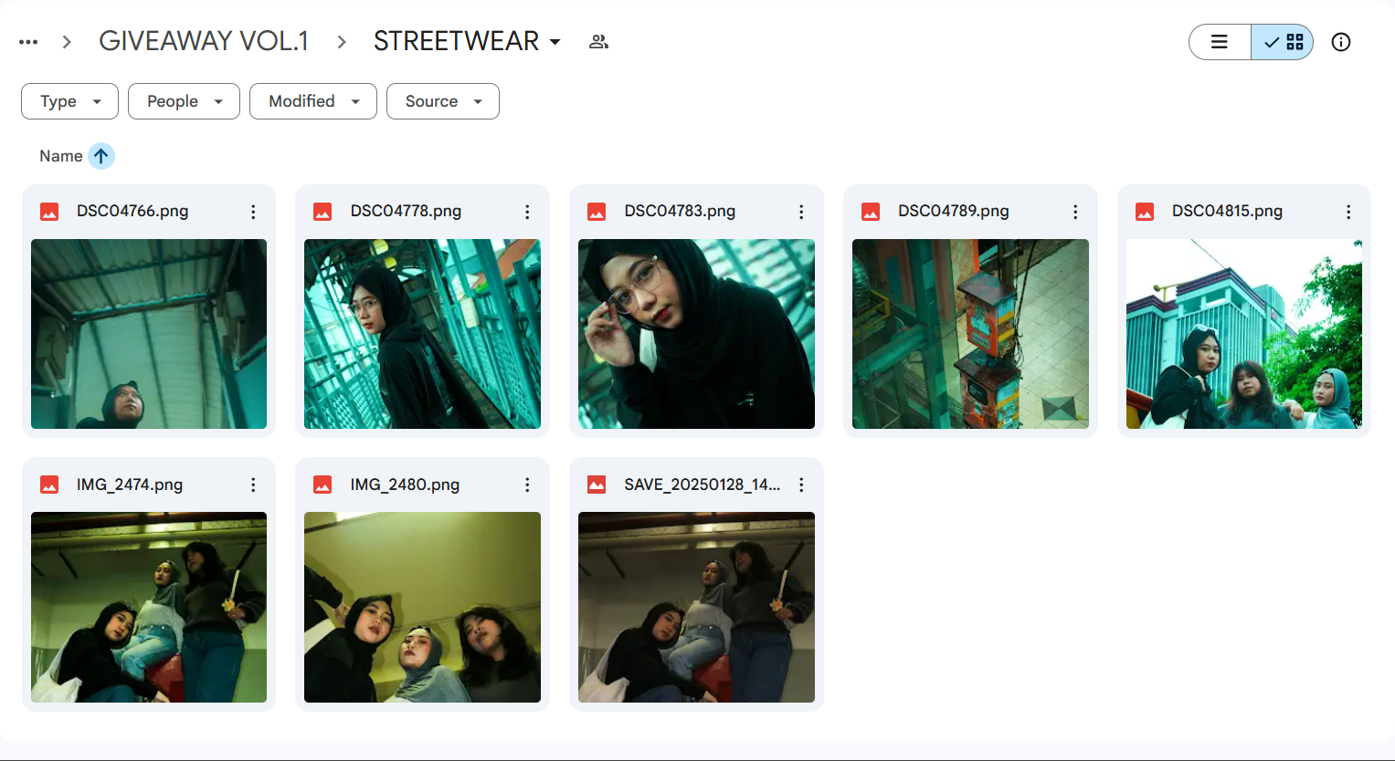Viewport: 1395px width, 761px height.
Task: Select the DSC04789.png thumbnail
Action: pyautogui.click(x=970, y=334)
